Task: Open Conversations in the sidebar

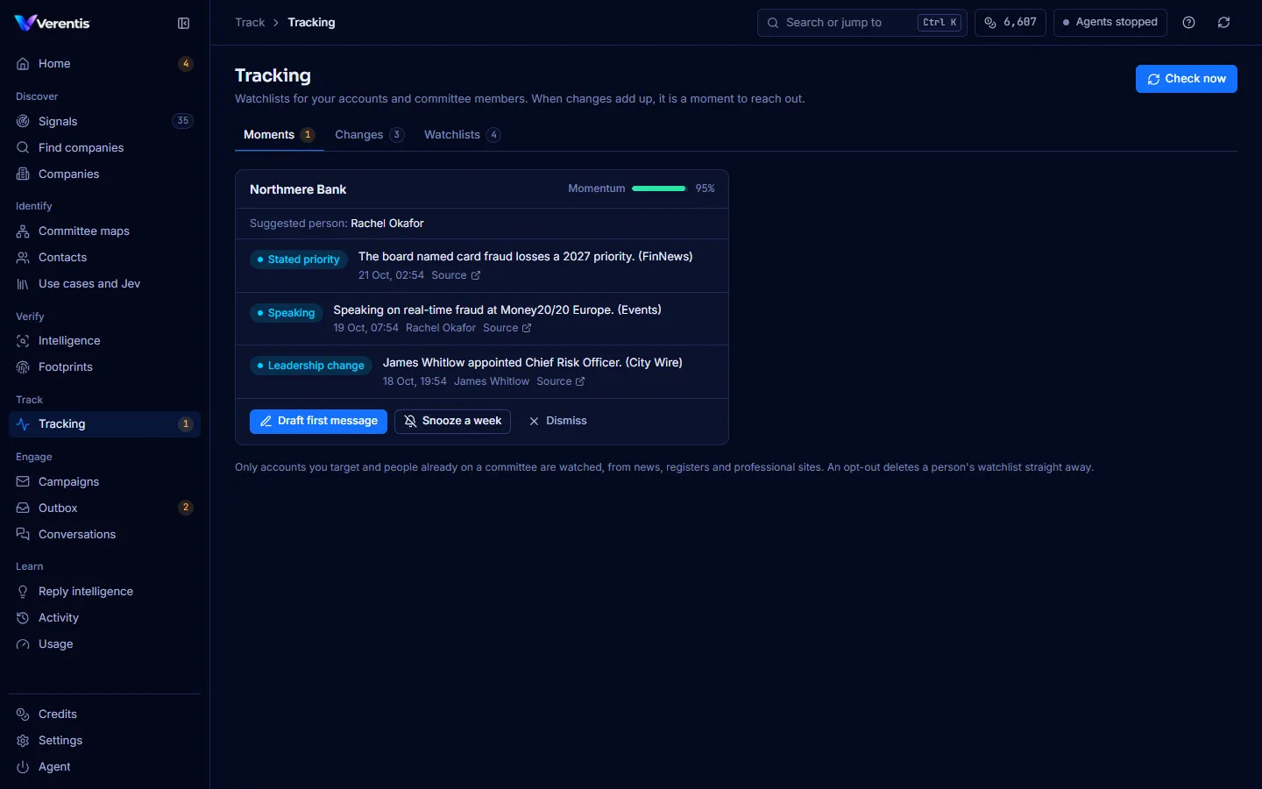Action: coord(104,534)
